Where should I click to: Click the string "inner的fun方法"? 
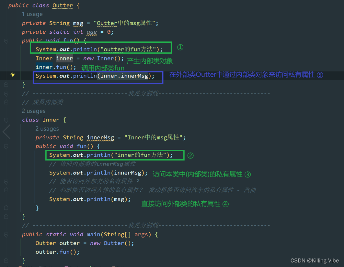coord(140,155)
